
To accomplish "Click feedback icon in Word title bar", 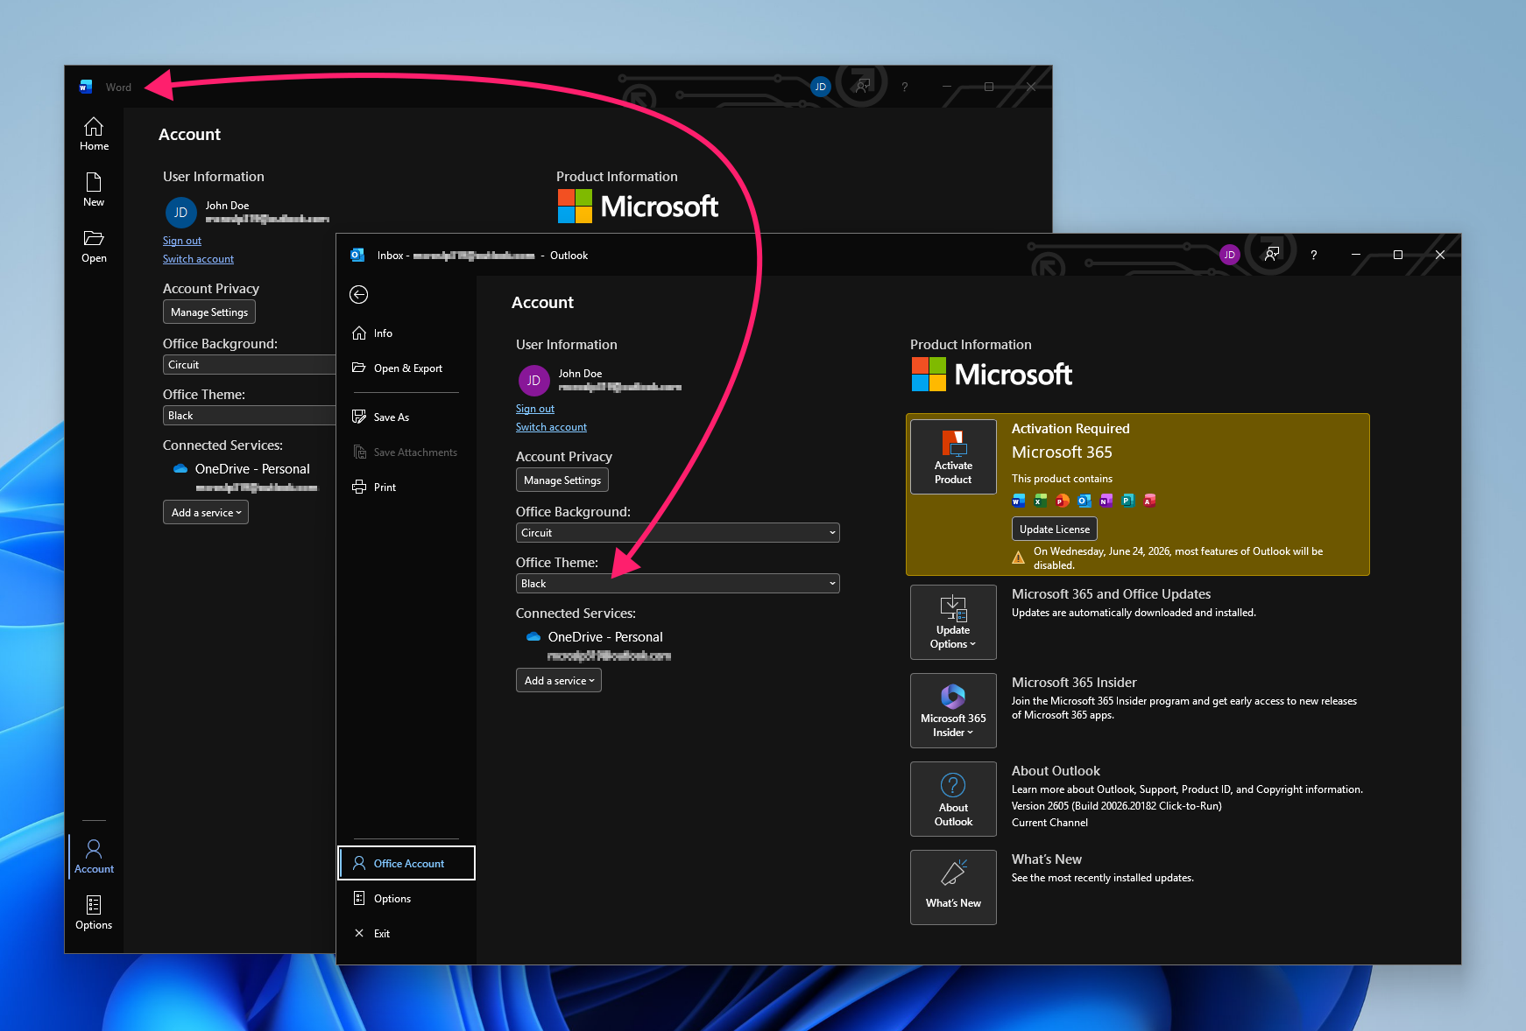I will 862,87.
